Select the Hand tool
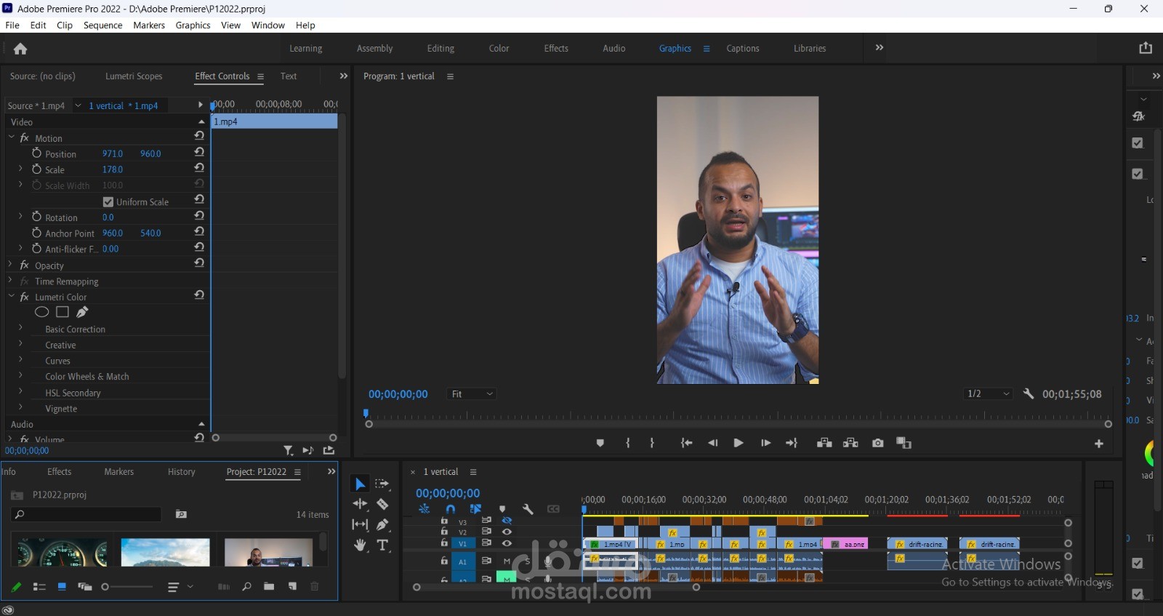This screenshot has height=616, width=1163. pos(360,545)
